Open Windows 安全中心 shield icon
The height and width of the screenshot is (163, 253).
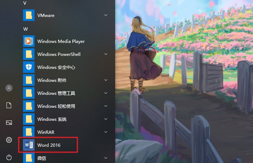click(x=29, y=67)
